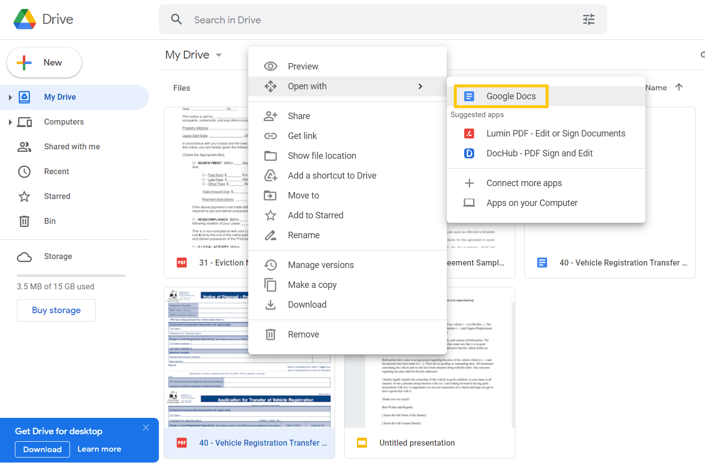Click the Share person-add icon

(x=271, y=116)
